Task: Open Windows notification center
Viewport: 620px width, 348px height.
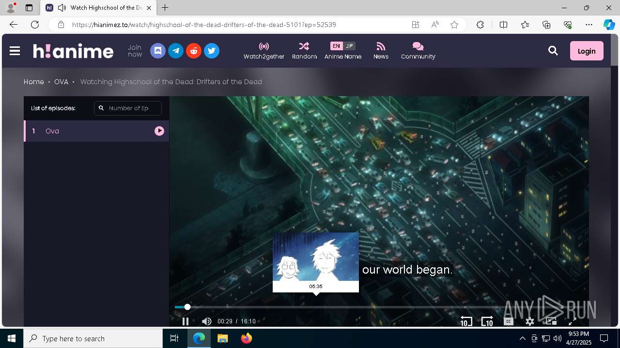Action: click(x=604, y=338)
